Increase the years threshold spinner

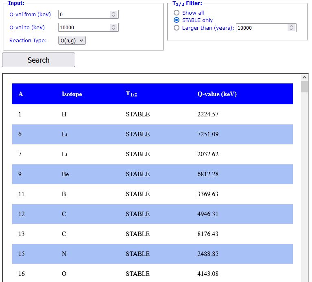(x=291, y=26)
